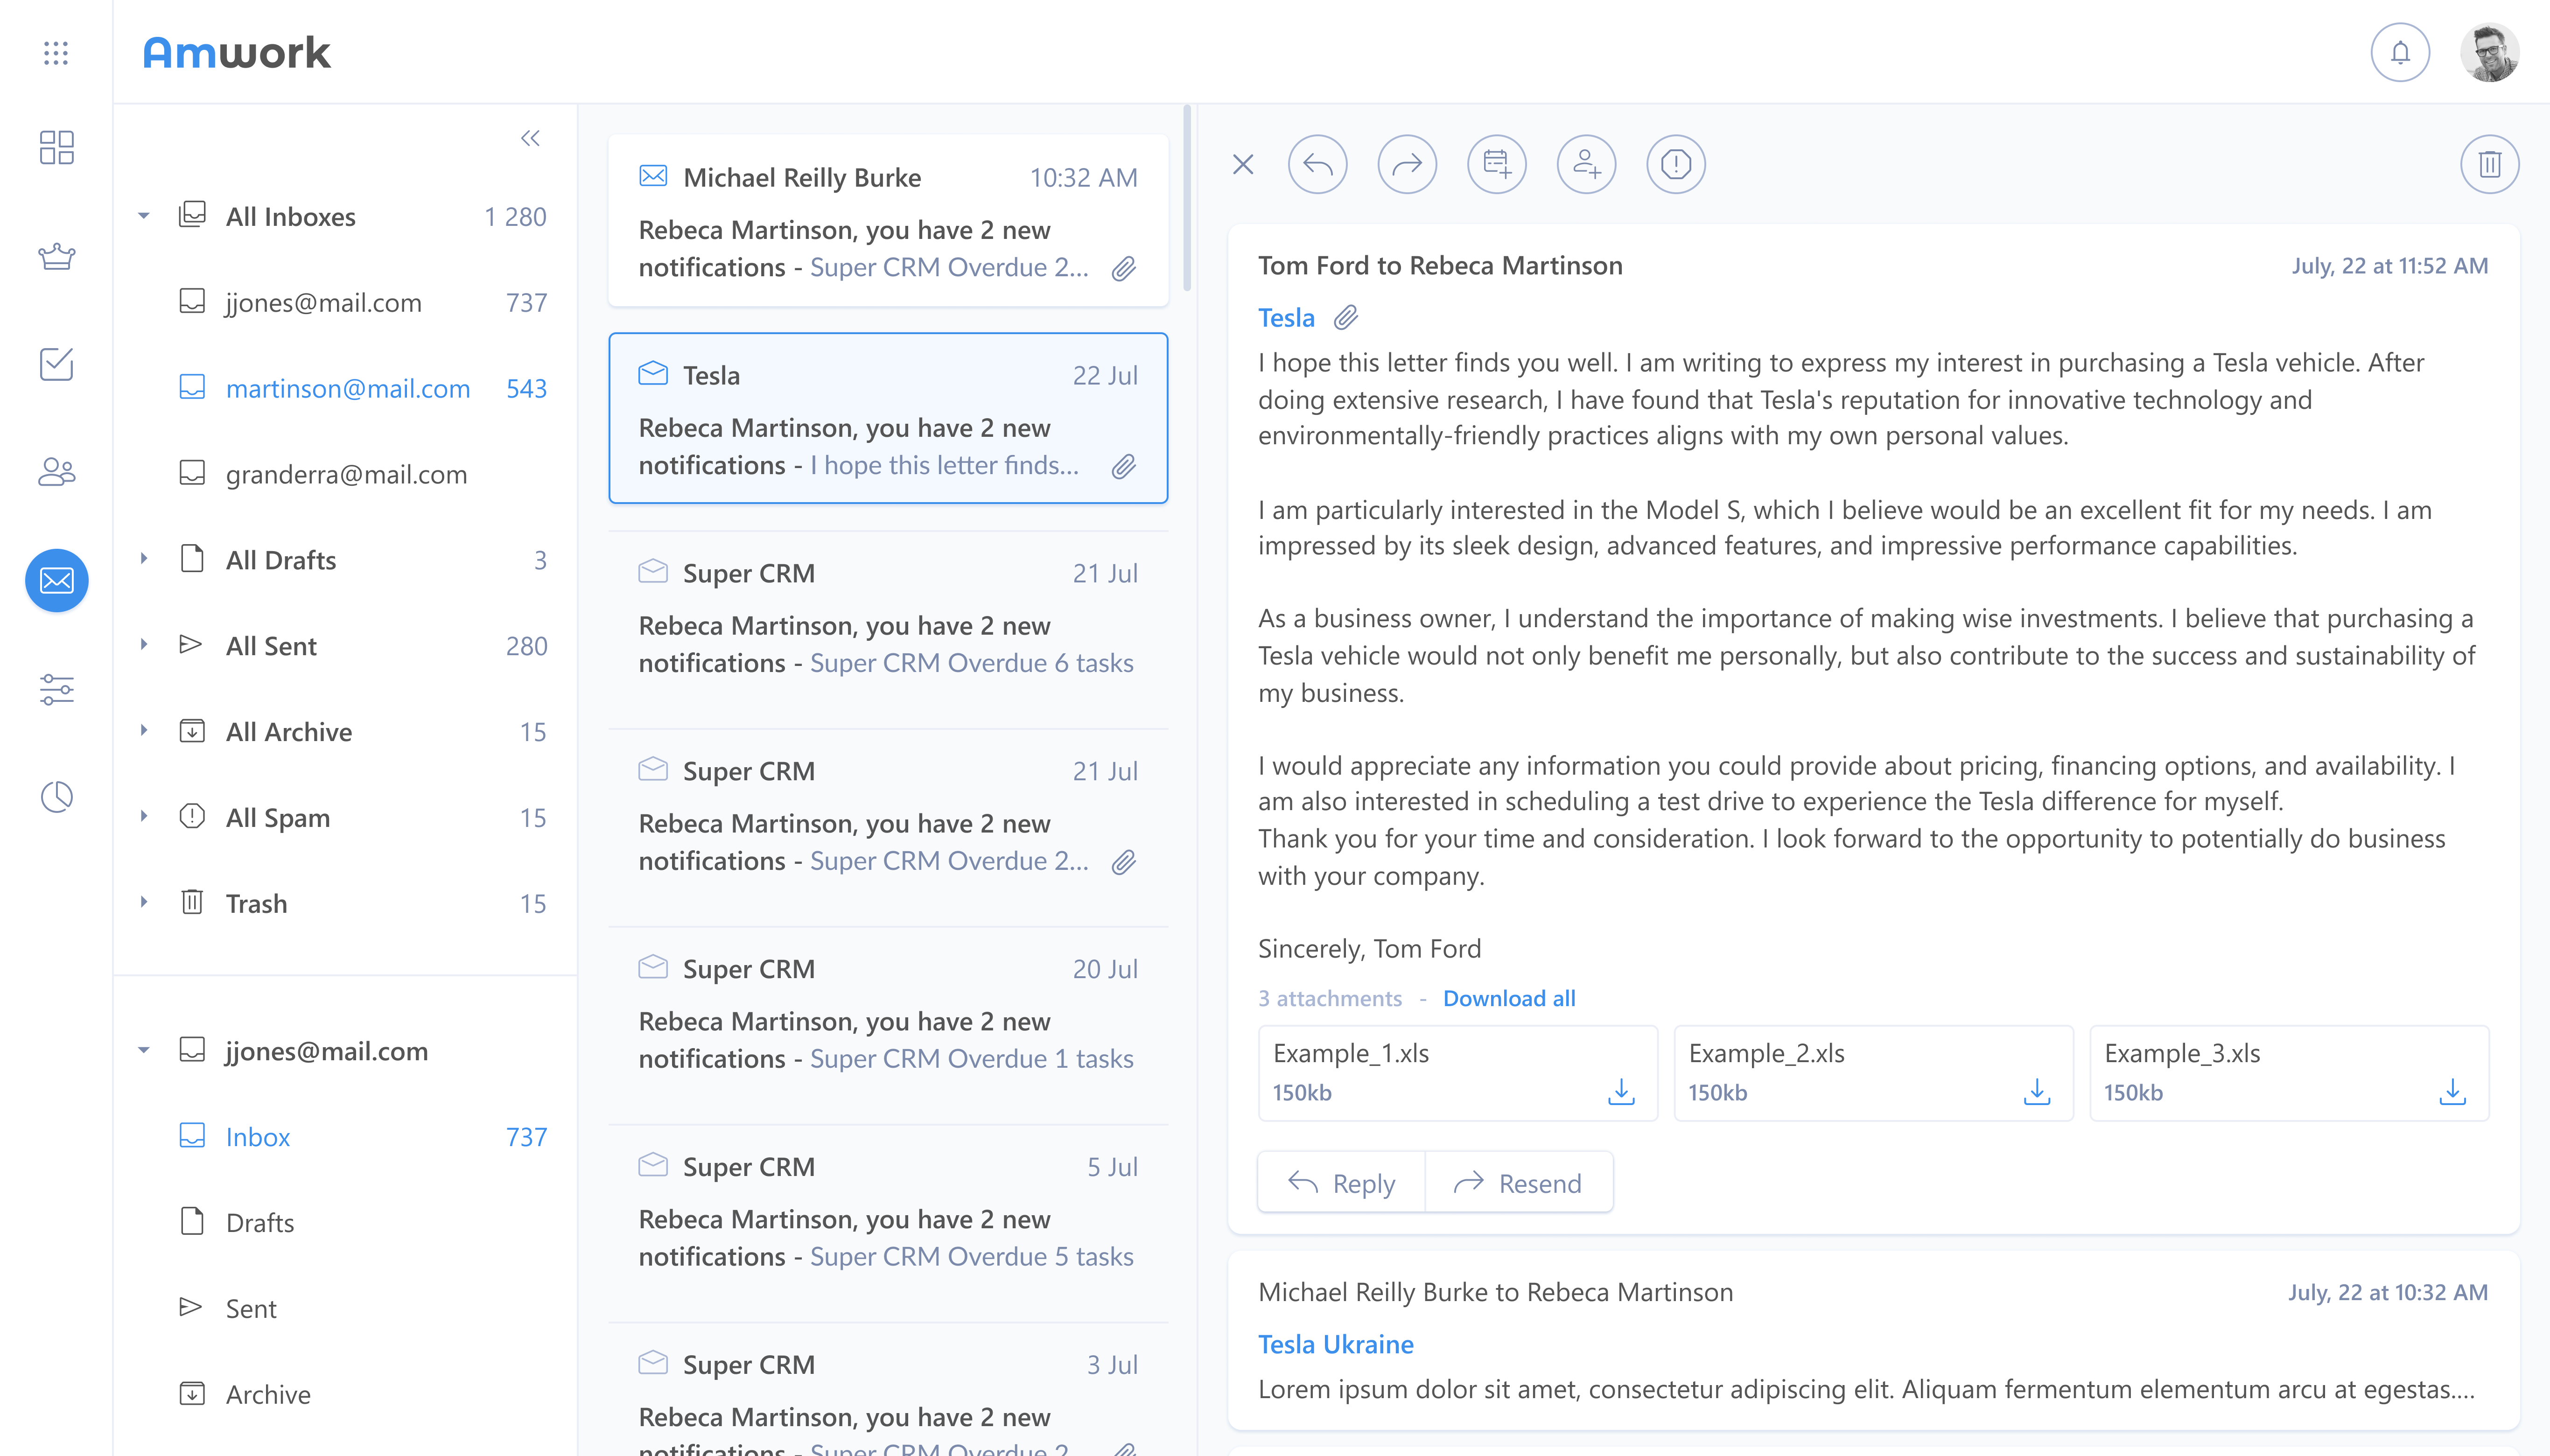This screenshot has height=1456, width=2550.
Task: Mark as spam using exclamation icon
Action: point(1675,164)
